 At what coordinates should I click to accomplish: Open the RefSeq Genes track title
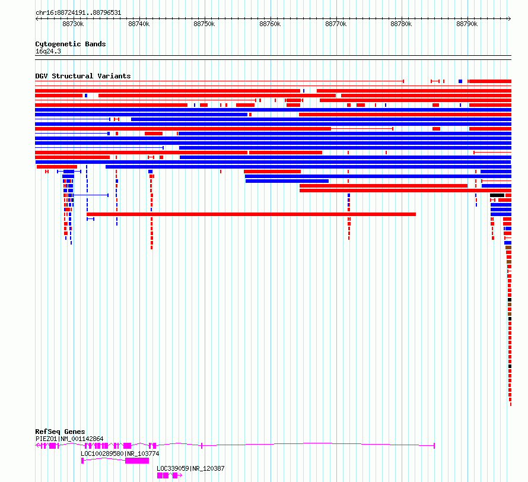[60, 432]
